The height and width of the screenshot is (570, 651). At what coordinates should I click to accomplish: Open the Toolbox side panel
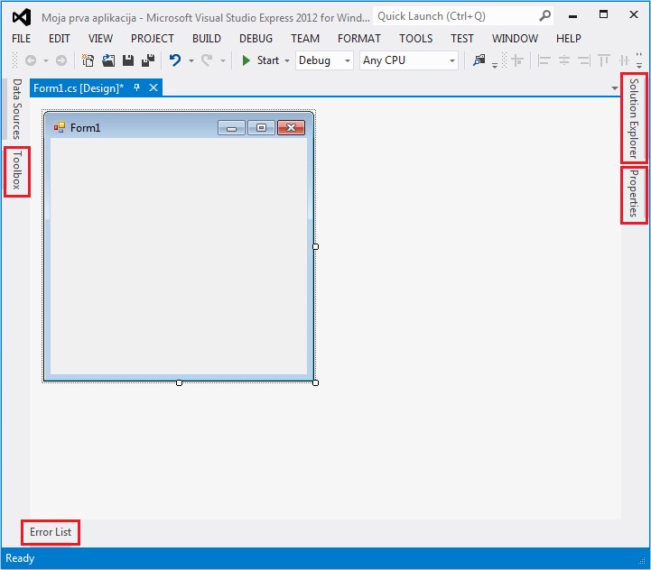[17, 171]
